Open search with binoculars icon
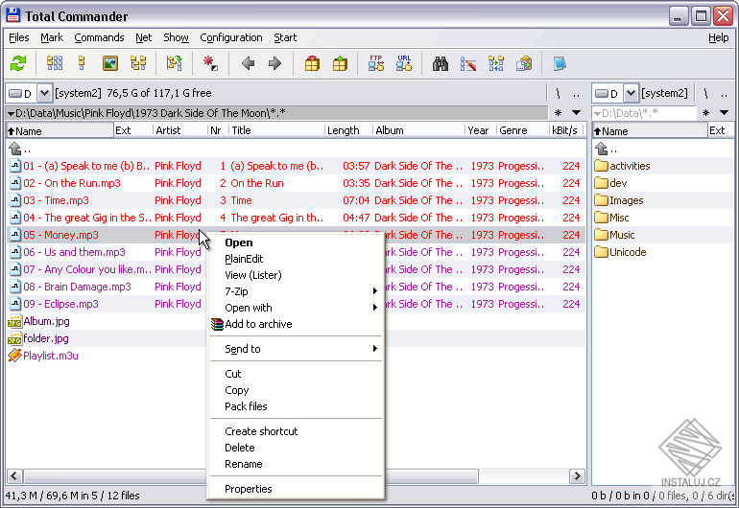Viewport: 739px width, 508px height. click(441, 63)
